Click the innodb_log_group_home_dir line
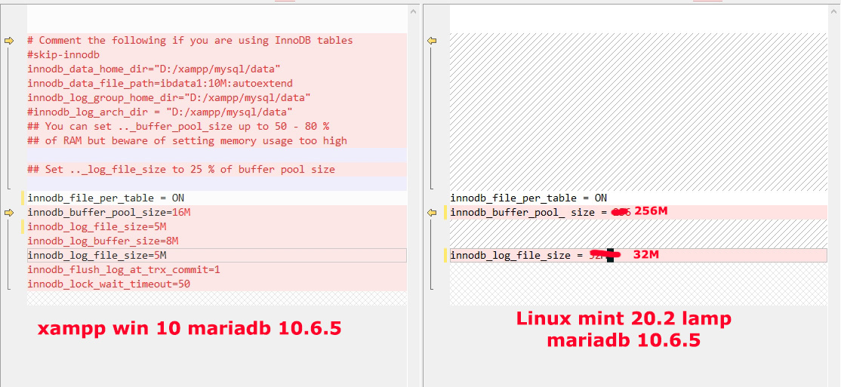The image size is (841, 387). pos(217,97)
